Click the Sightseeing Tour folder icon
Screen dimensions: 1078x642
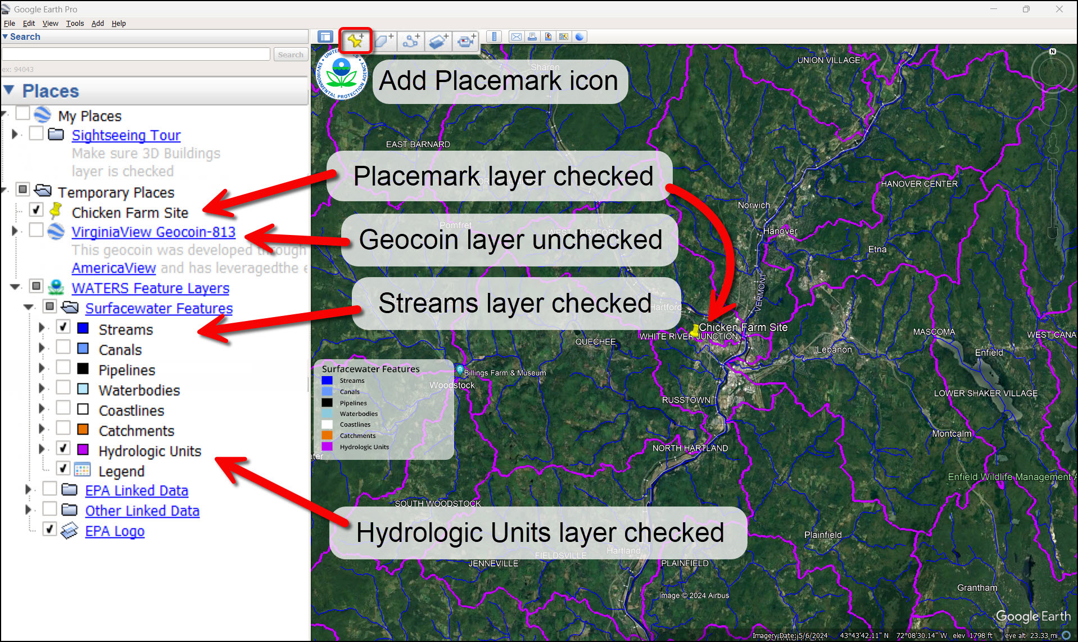[x=56, y=134]
